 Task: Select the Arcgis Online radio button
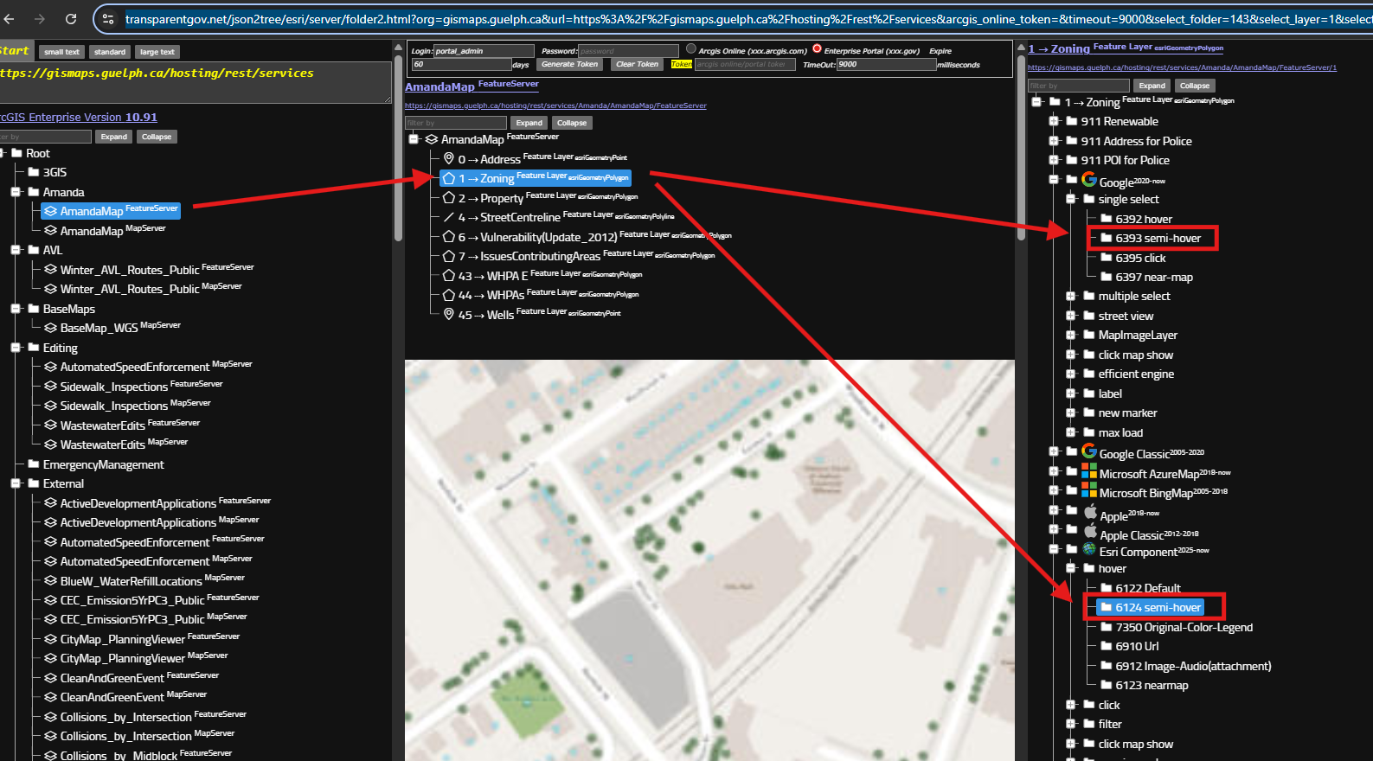691,49
